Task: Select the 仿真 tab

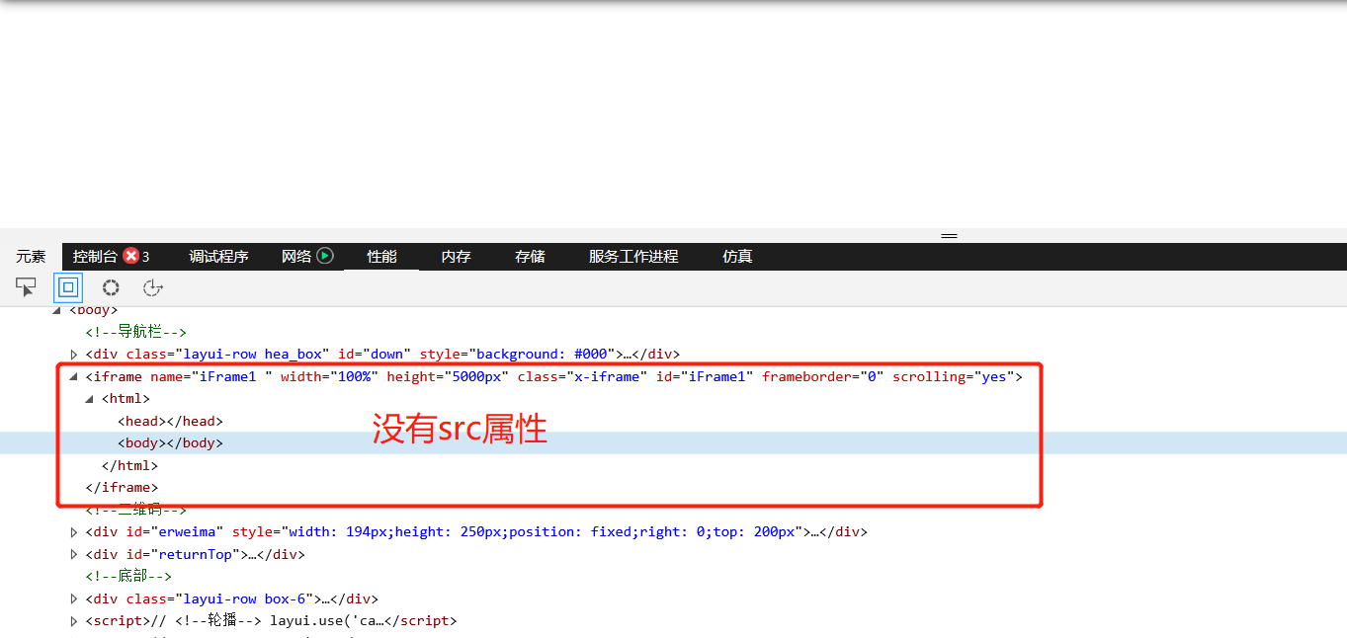Action: 737,256
